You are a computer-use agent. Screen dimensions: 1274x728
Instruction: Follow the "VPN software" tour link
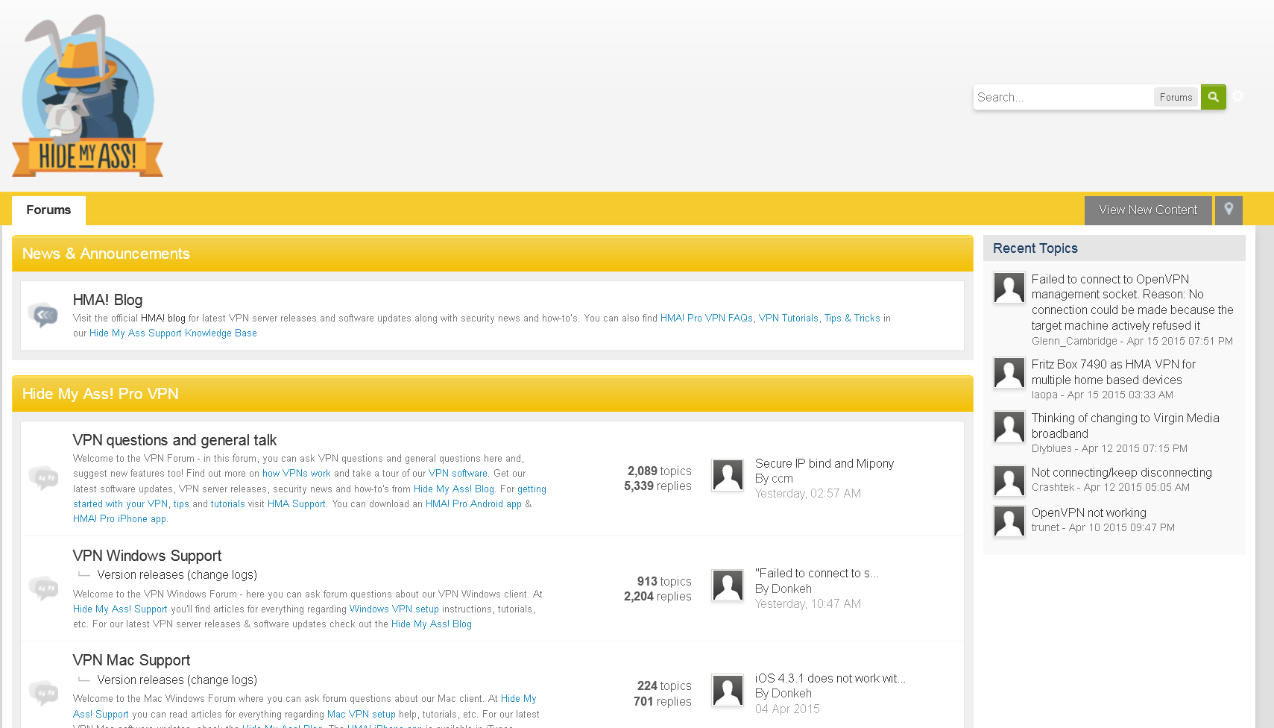(458, 474)
